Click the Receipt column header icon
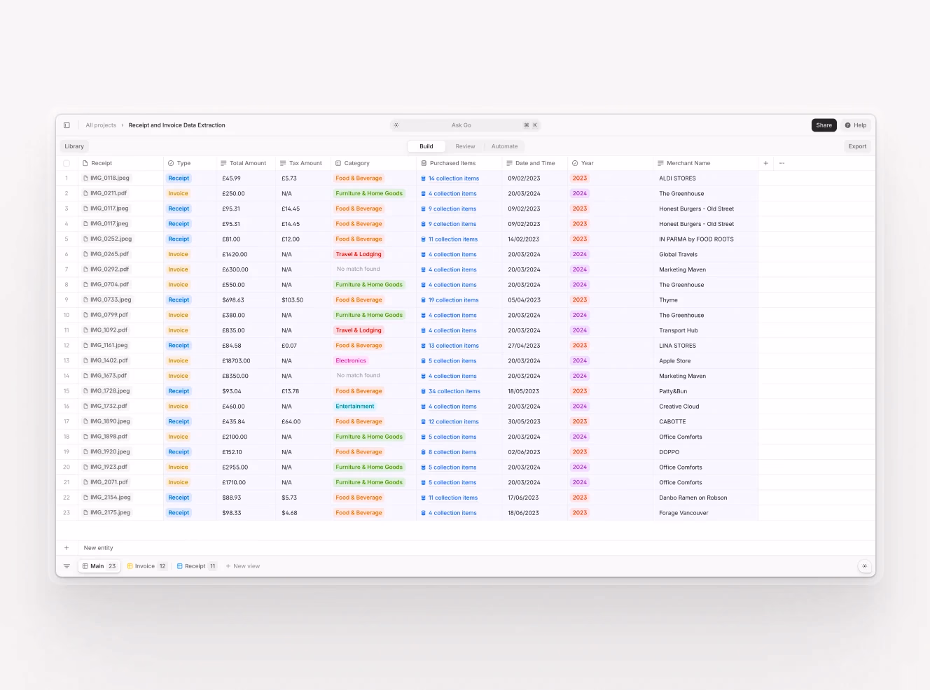 coord(85,163)
